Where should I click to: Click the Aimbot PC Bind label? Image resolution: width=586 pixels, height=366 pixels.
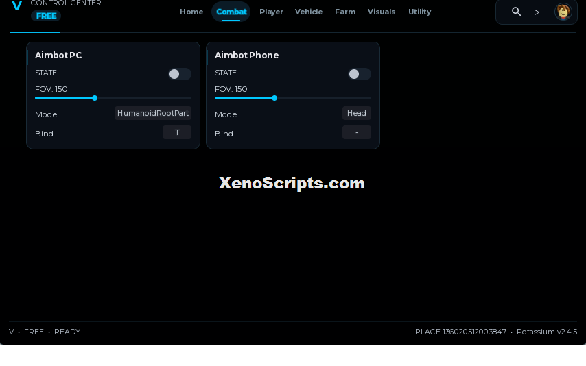[x=44, y=134]
